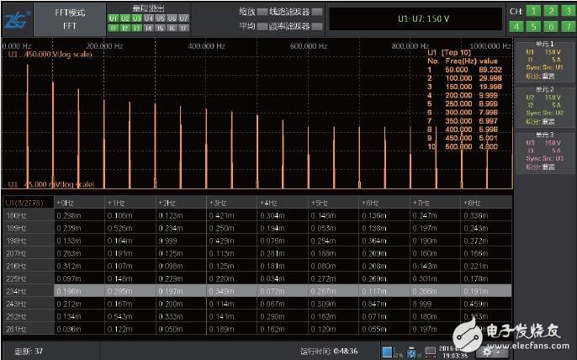Select the 0.847m cell in the 243Hz row

384,304
